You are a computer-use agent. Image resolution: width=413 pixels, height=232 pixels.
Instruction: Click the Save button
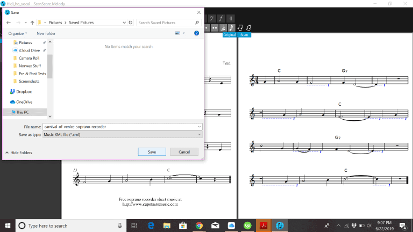pos(152,152)
